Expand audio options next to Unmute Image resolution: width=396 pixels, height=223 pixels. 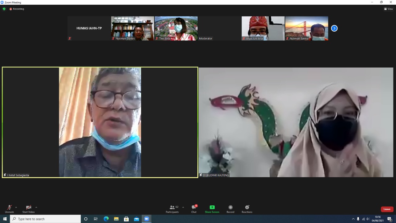tap(16, 207)
